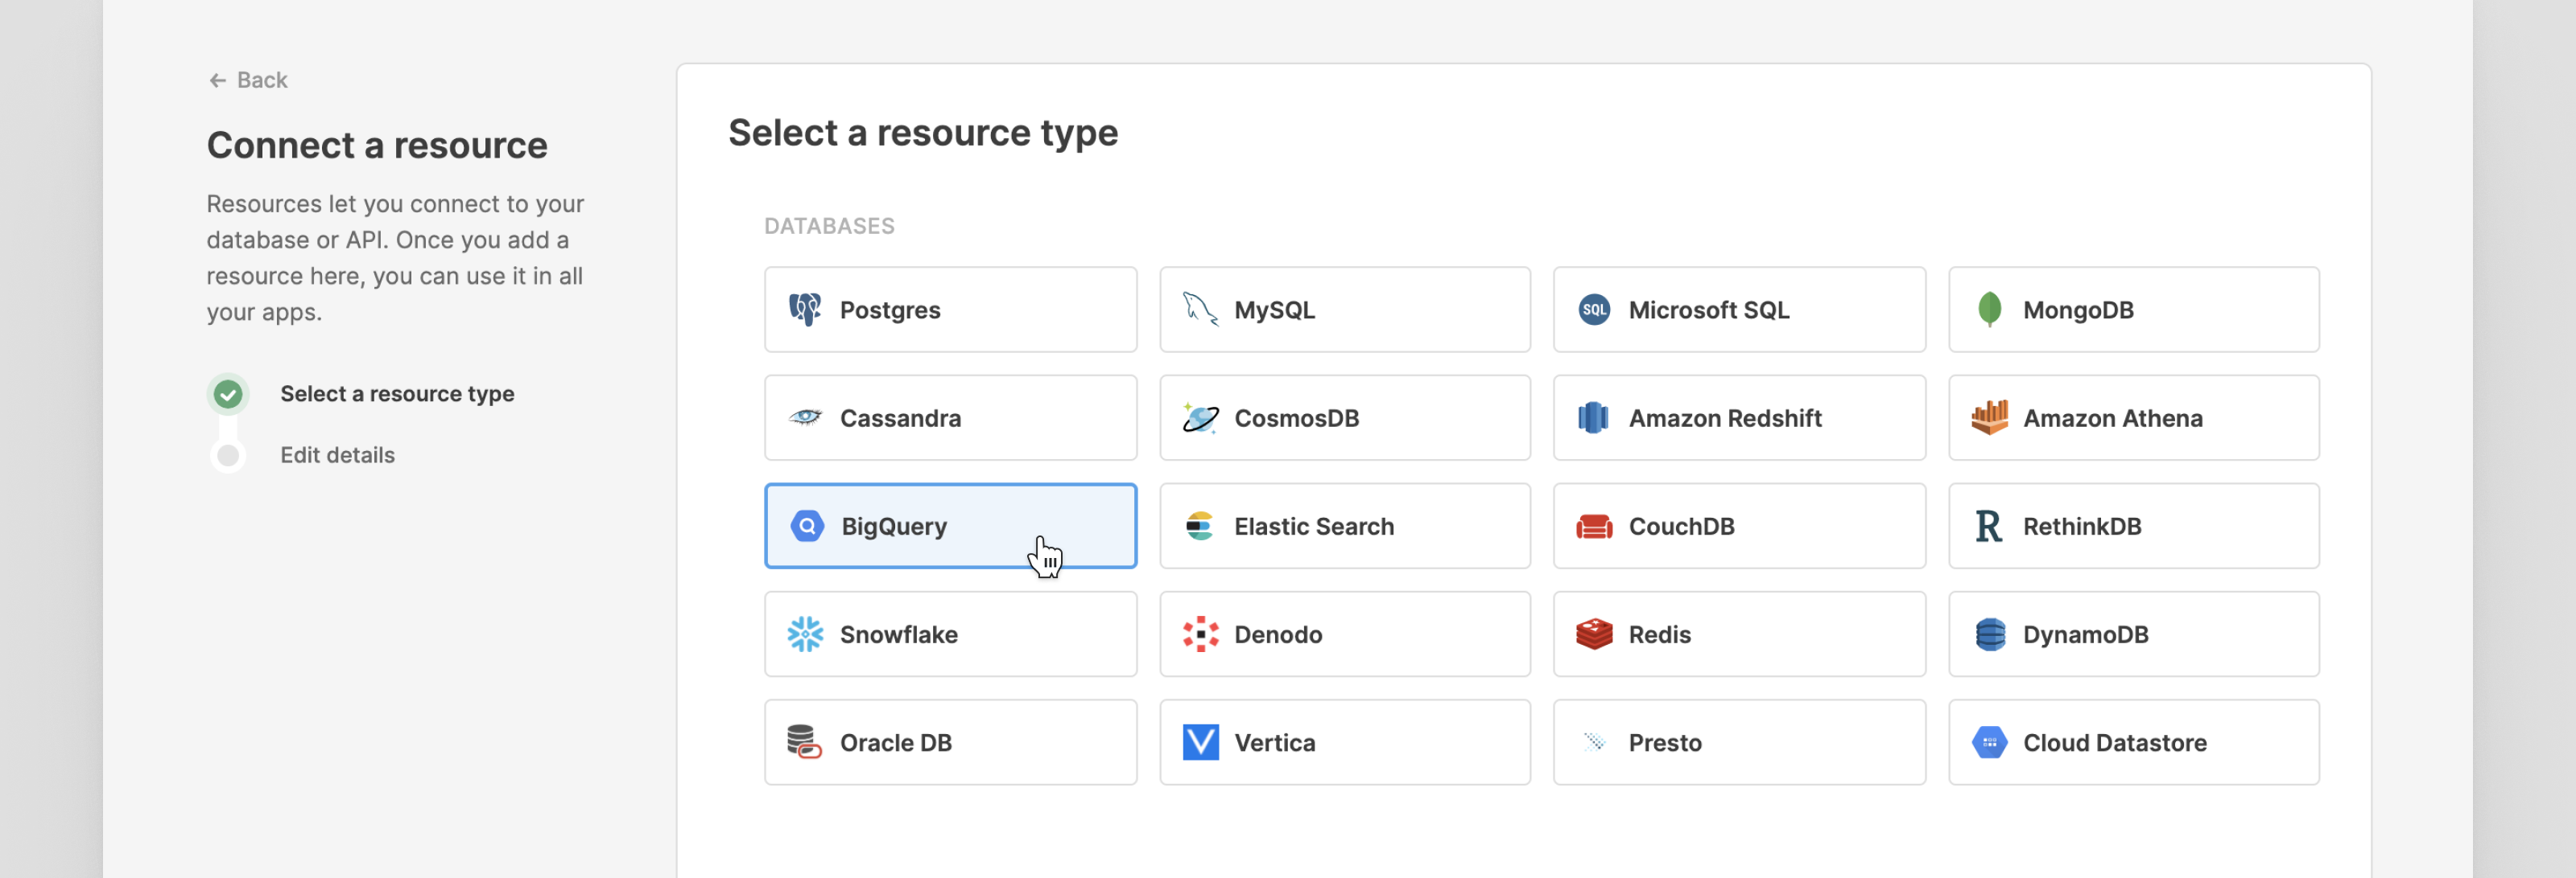Pick the Elastic Search resource

[x=1344, y=527]
